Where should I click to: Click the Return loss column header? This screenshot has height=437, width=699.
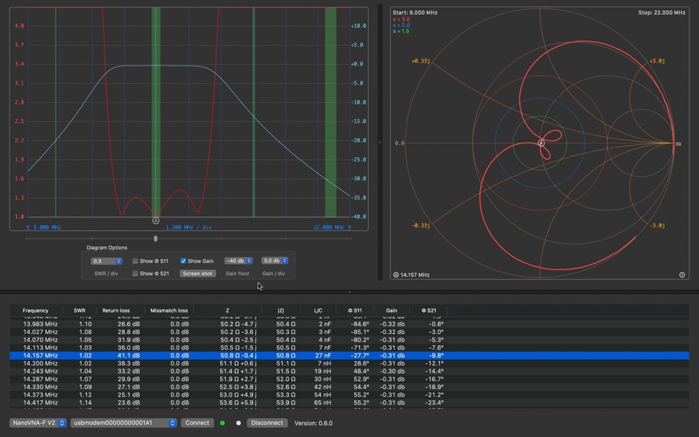click(x=116, y=310)
